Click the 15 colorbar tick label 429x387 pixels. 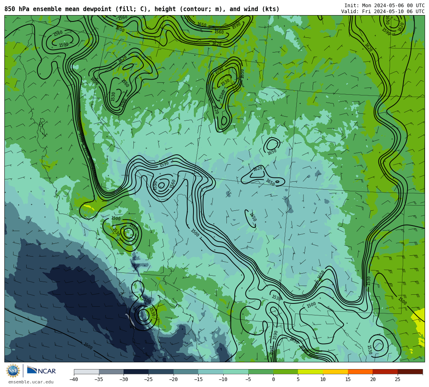tap(348, 379)
